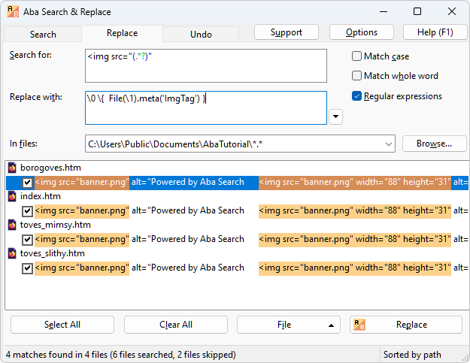
Task: Switch to the Undo tab
Action: [201, 34]
